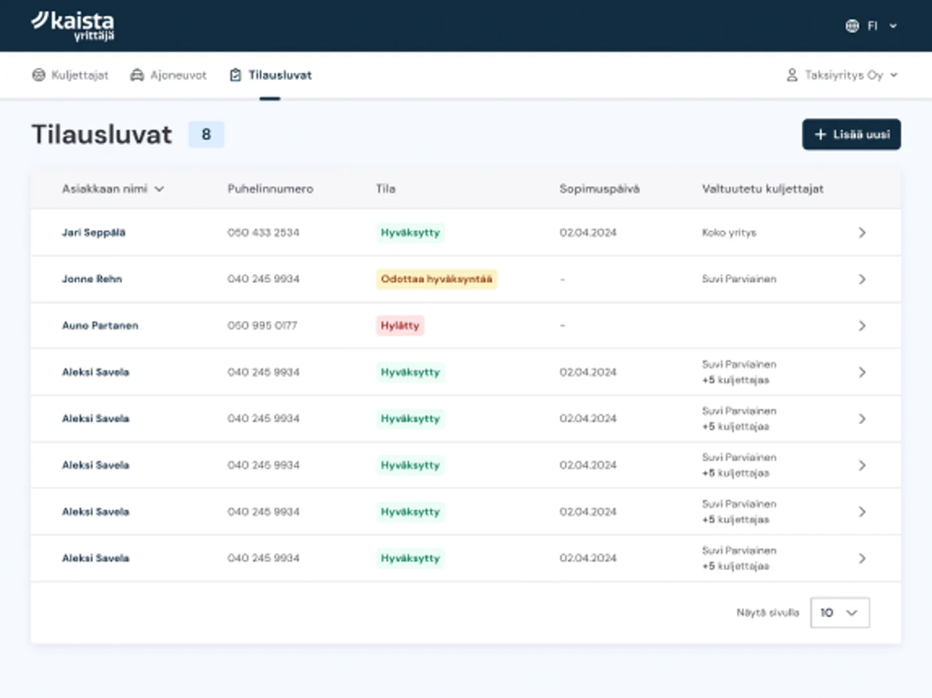
Task: Click Koko yritys in Jari Seppälä row
Action: pyautogui.click(x=729, y=233)
